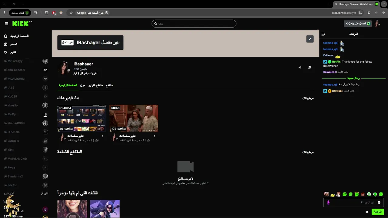The width and height of the screenshot is (388, 218).
Task: Open تصفح (browse) in the left sidebar
Action: click(11, 44)
